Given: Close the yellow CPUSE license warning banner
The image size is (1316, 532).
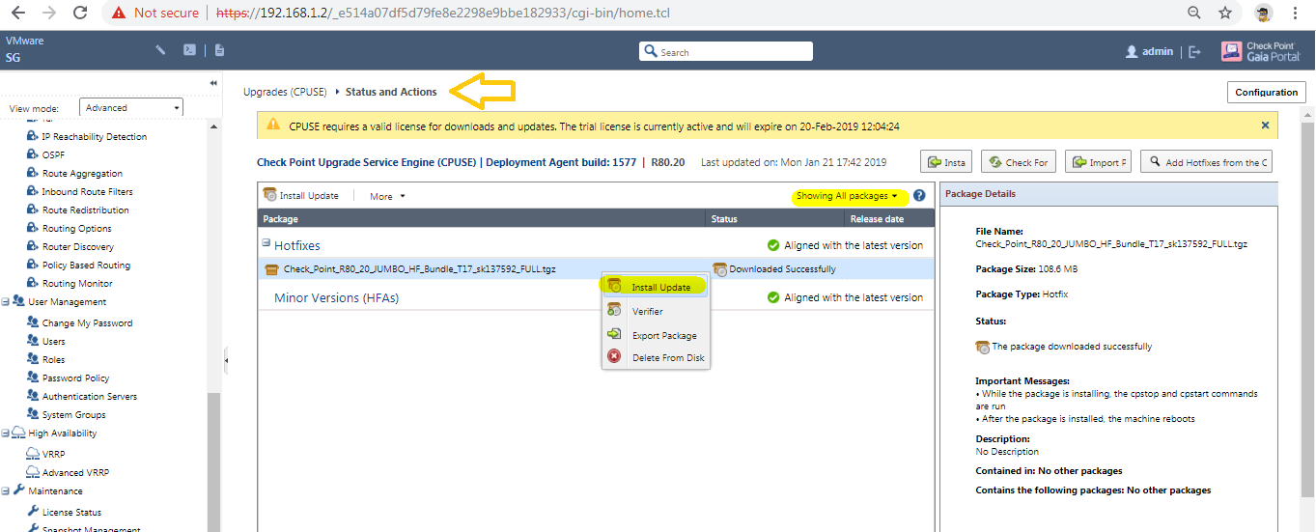Looking at the screenshot, I should (x=1265, y=126).
